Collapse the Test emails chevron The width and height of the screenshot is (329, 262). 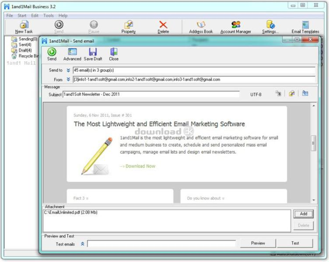tap(82, 244)
